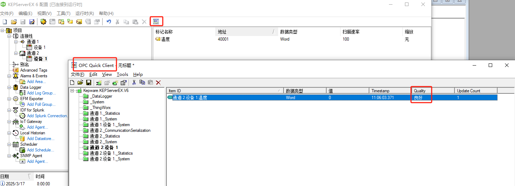Click Update Count column header
515x186 pixels.
click(476, 91)
